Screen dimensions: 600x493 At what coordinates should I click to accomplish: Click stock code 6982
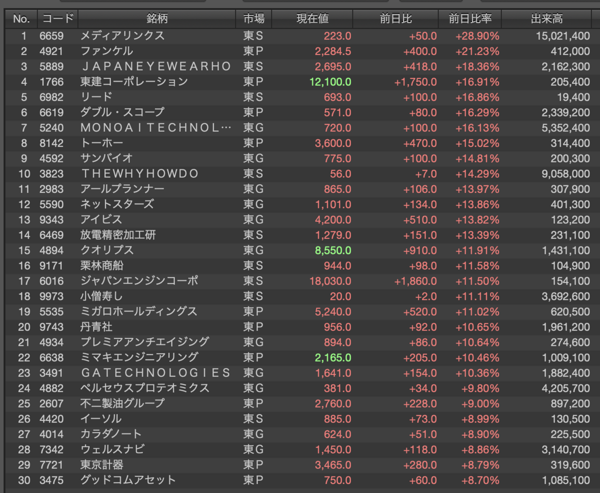tap(51, 97)
